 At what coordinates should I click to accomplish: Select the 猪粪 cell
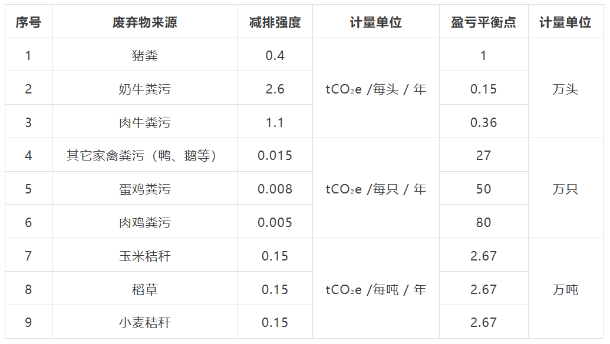point(144,55)
